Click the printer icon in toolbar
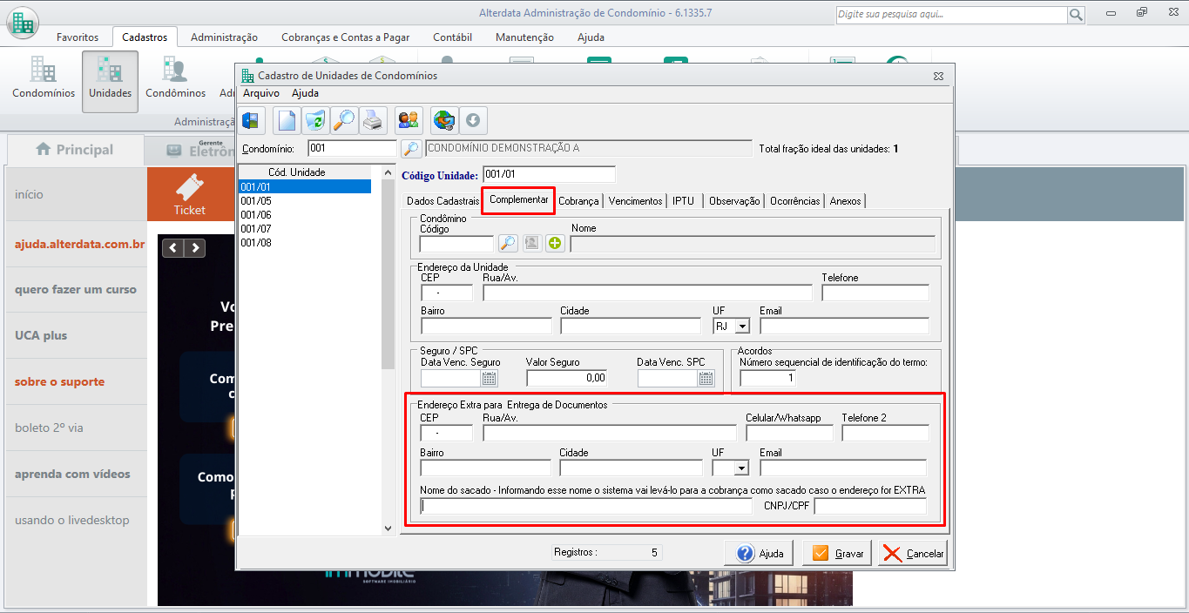 pyautogui.click(x=373, y=120)
